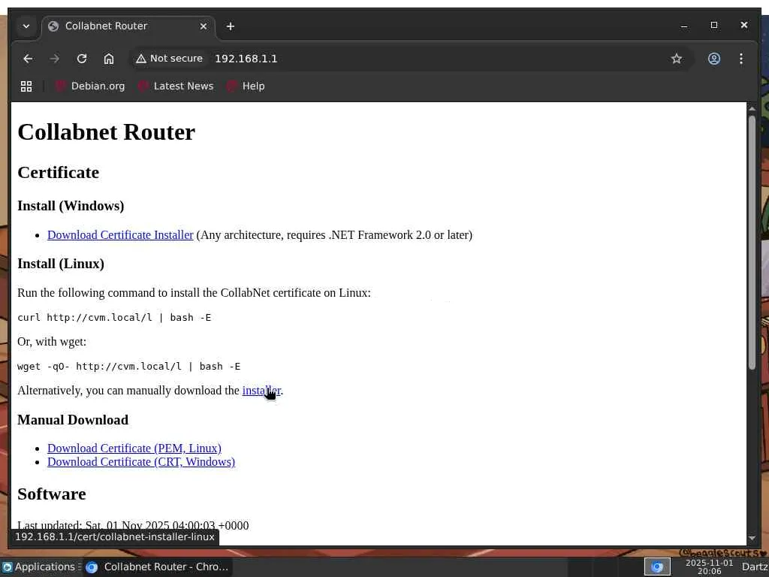Click the page vertical scrollbar thumb

(752, 242)
